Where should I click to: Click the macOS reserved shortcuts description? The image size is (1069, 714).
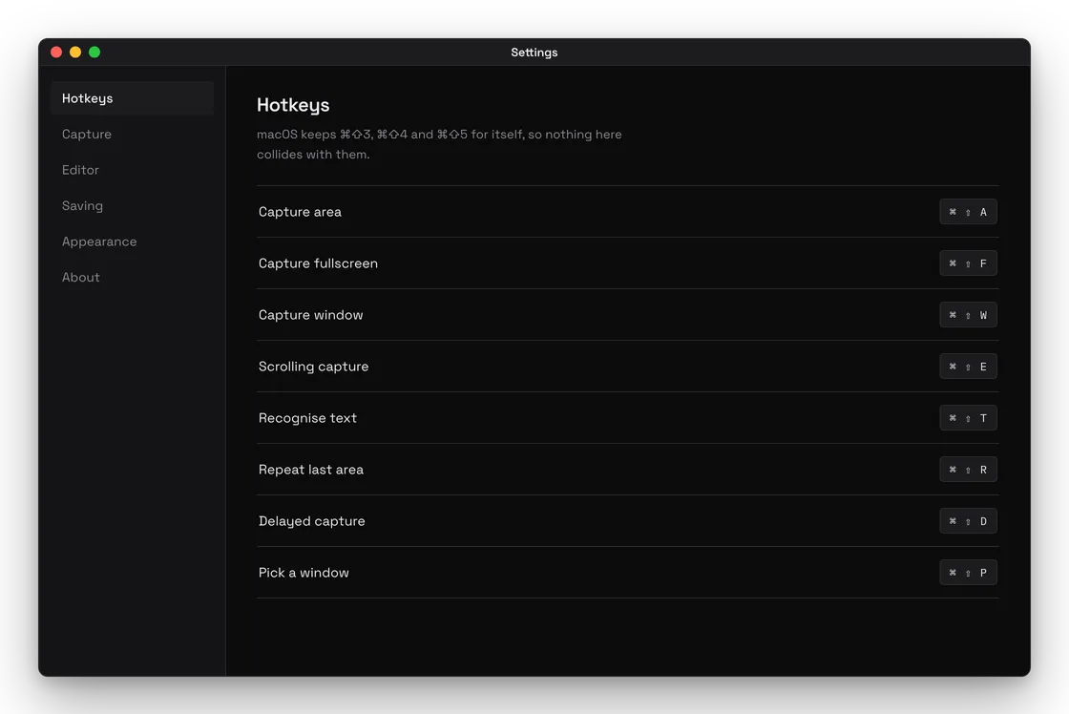[x=439, y=144]
